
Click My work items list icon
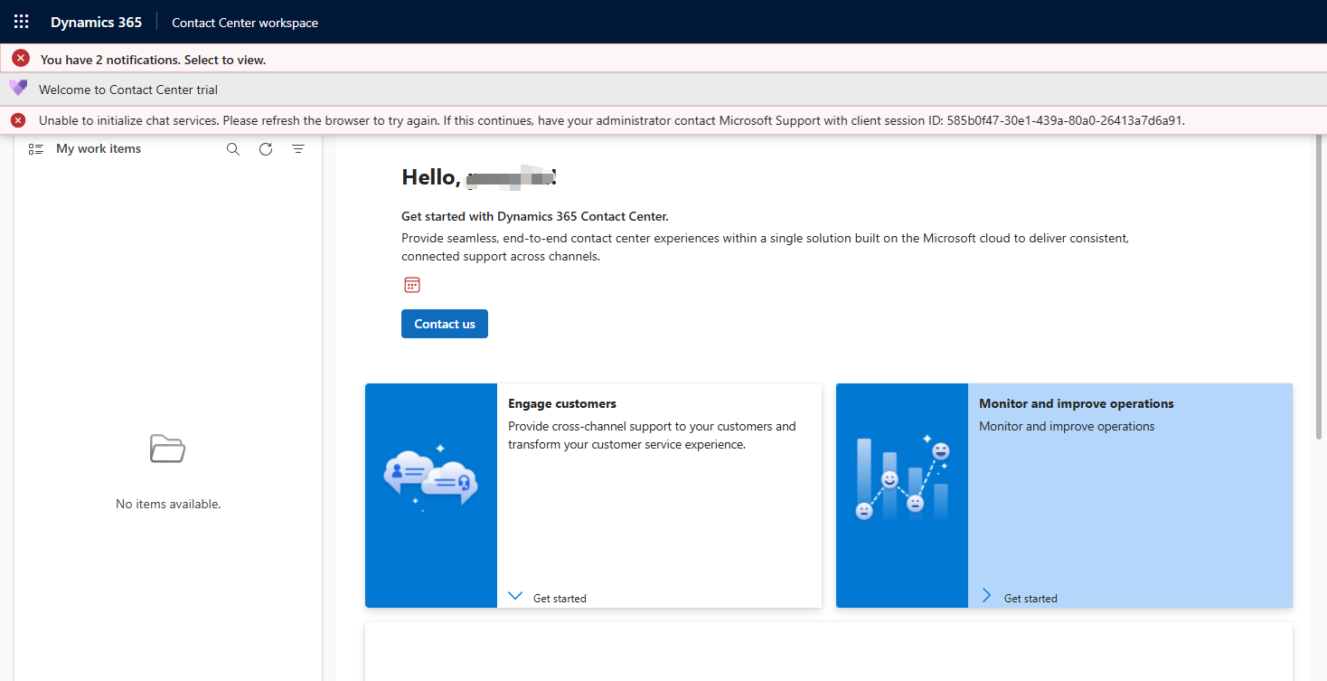36,149
